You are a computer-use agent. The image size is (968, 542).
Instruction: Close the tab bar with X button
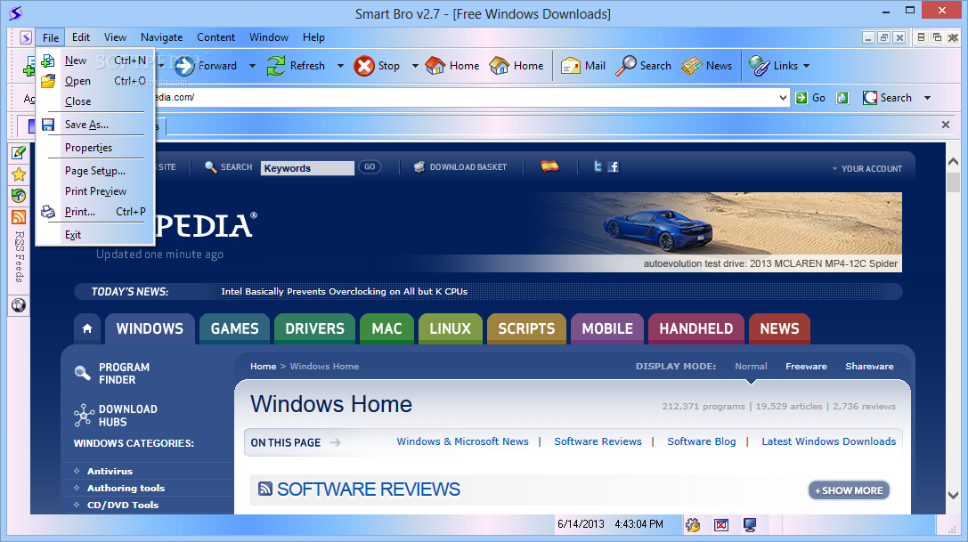(945, 125)
